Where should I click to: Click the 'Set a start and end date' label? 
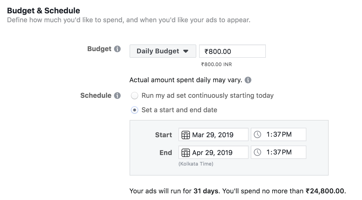click(179, 110)
